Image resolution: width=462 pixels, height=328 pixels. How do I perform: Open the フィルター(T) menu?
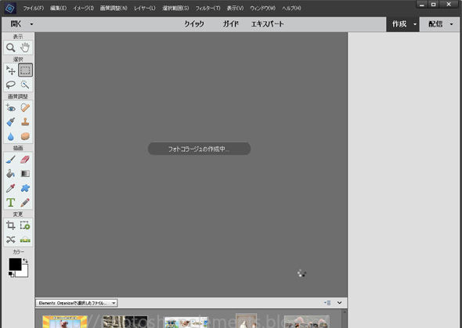208,9
